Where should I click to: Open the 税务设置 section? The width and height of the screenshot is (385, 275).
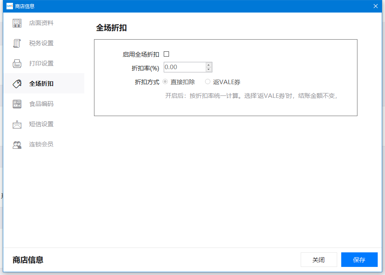tap(41, 43)
